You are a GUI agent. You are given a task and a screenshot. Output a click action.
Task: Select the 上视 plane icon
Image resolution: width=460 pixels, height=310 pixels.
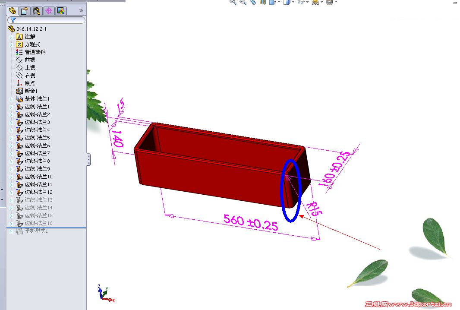19,68
